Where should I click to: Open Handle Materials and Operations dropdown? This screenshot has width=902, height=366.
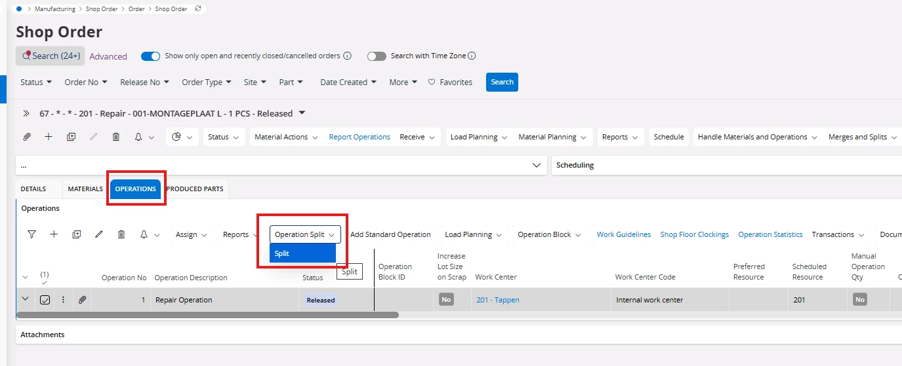tap(757, 137)
